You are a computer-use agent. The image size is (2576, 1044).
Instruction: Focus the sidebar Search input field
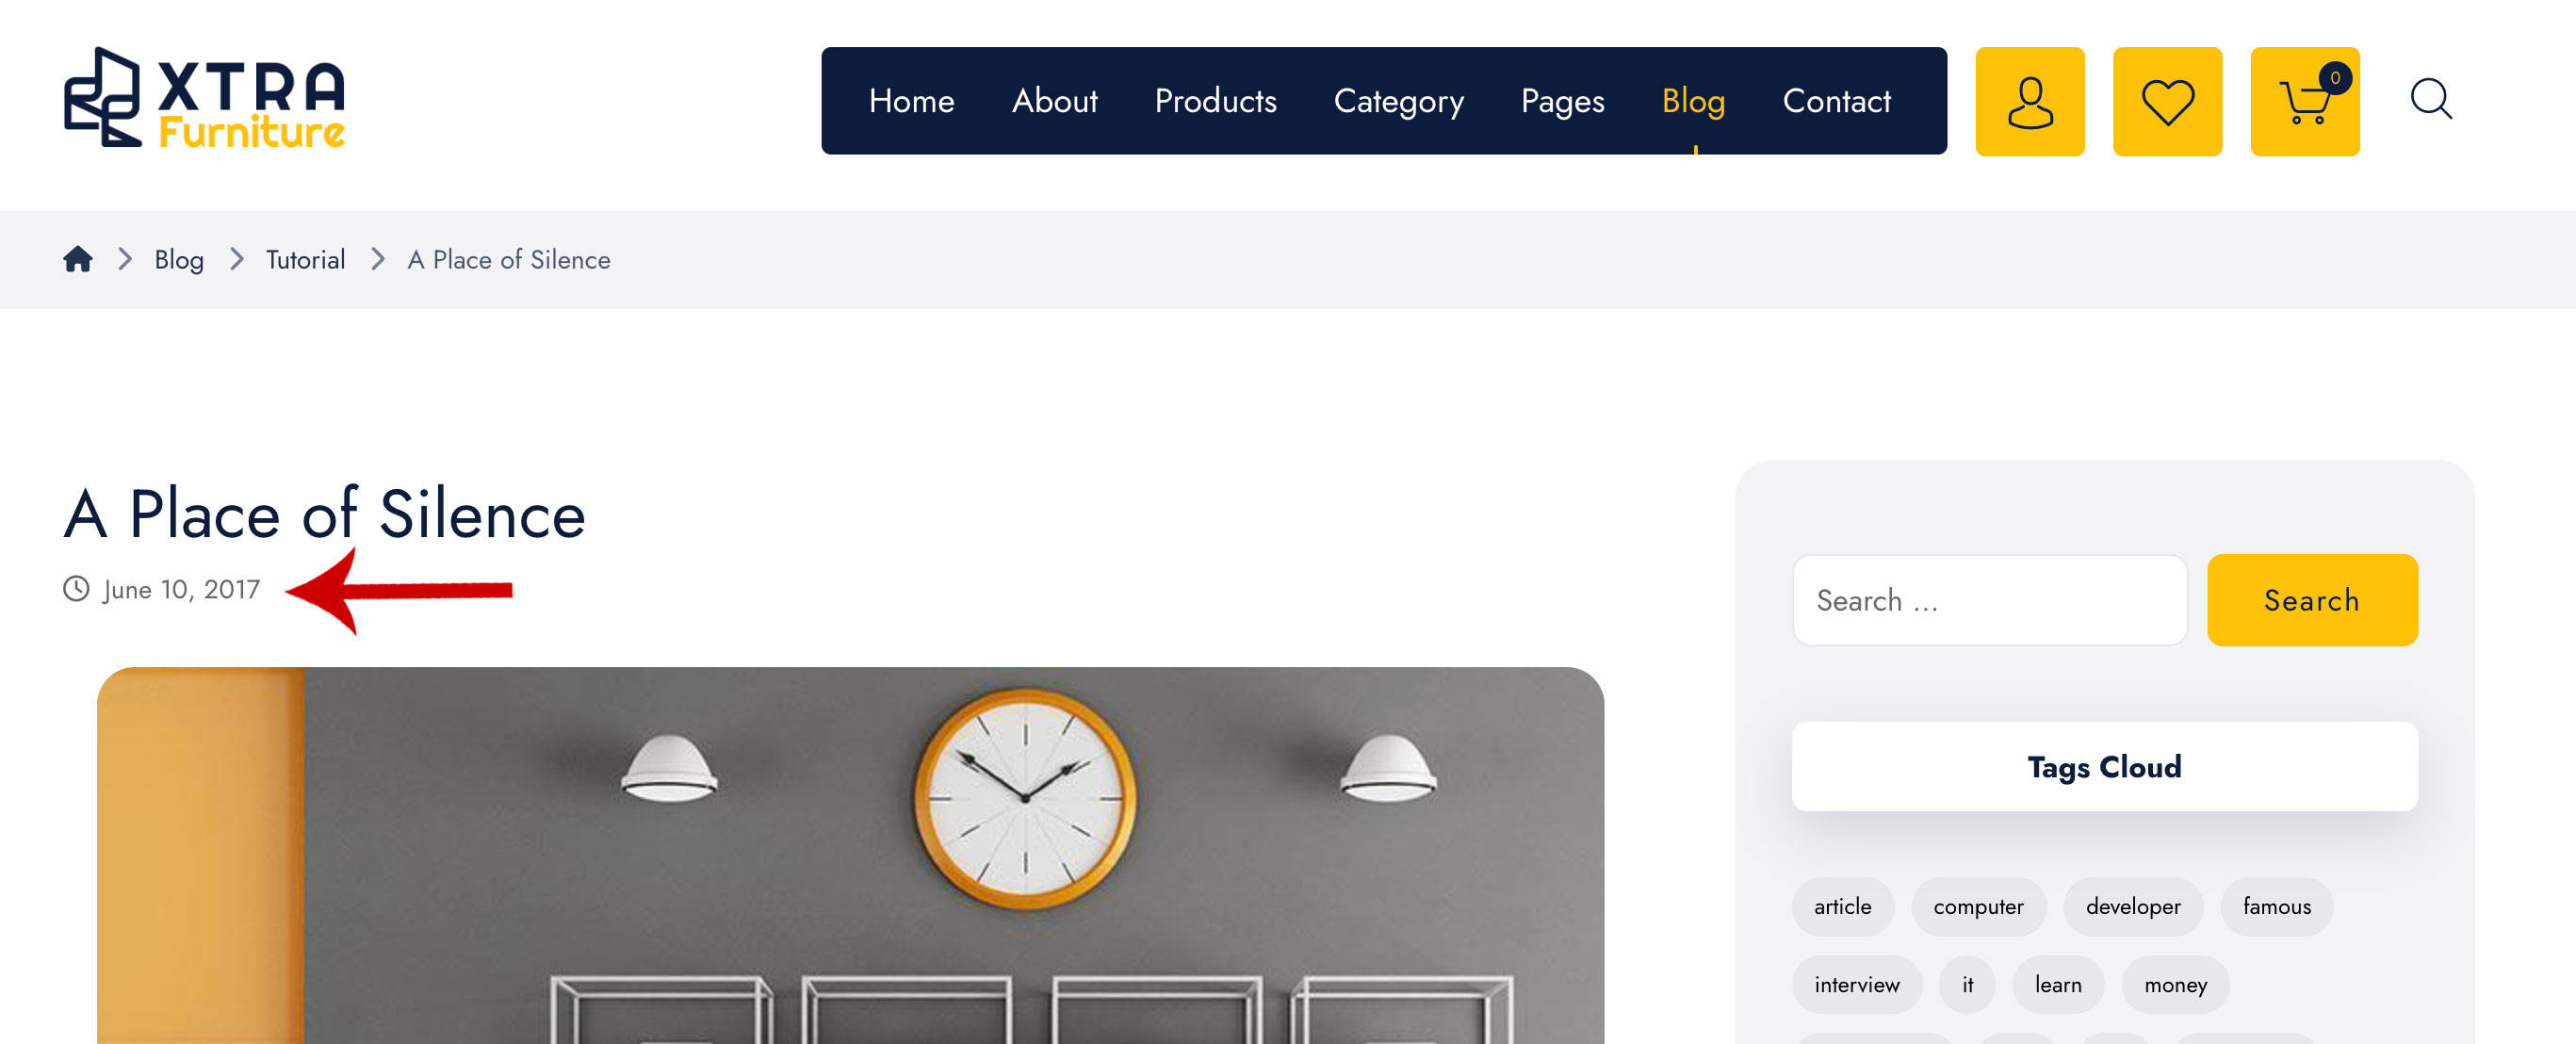pyautogui.click(x=1989, y=600)
